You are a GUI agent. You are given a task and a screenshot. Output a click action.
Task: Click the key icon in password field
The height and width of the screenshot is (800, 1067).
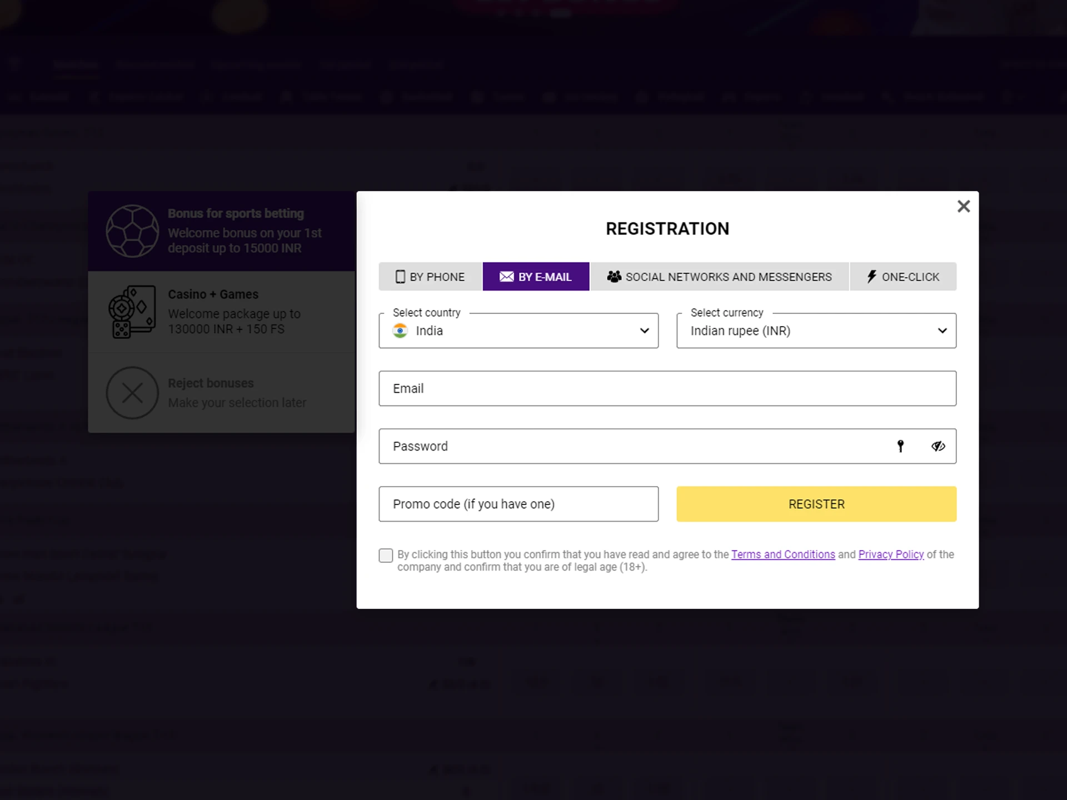coord(901,446)
